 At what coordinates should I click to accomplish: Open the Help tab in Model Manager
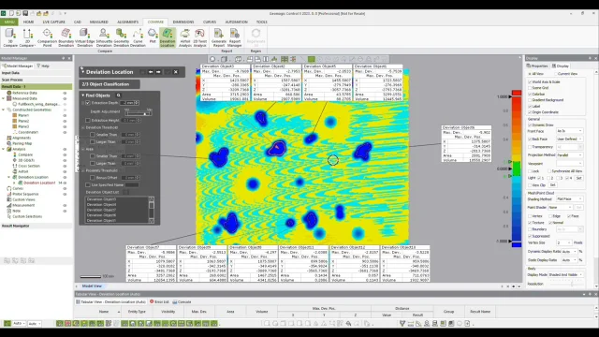click(x=43, y=66)
